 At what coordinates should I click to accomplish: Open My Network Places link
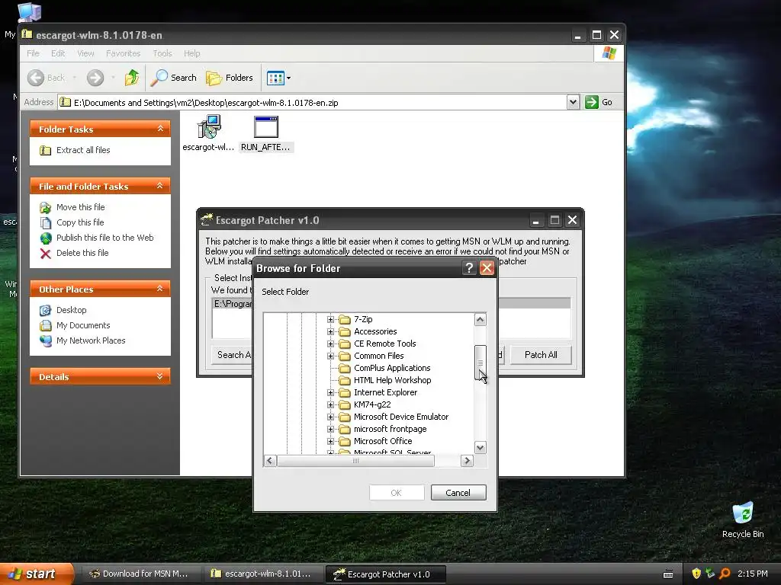(91, 340)
